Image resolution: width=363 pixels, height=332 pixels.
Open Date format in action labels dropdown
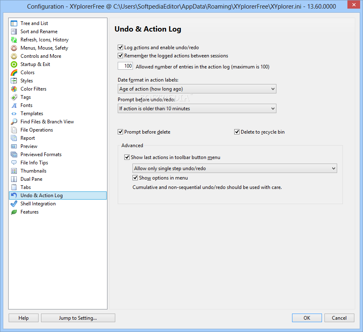pos(197,89)
